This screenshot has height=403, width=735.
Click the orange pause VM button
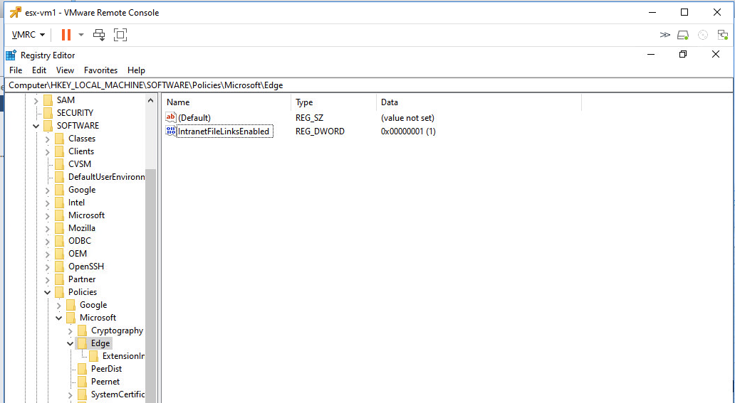(66, 35)
